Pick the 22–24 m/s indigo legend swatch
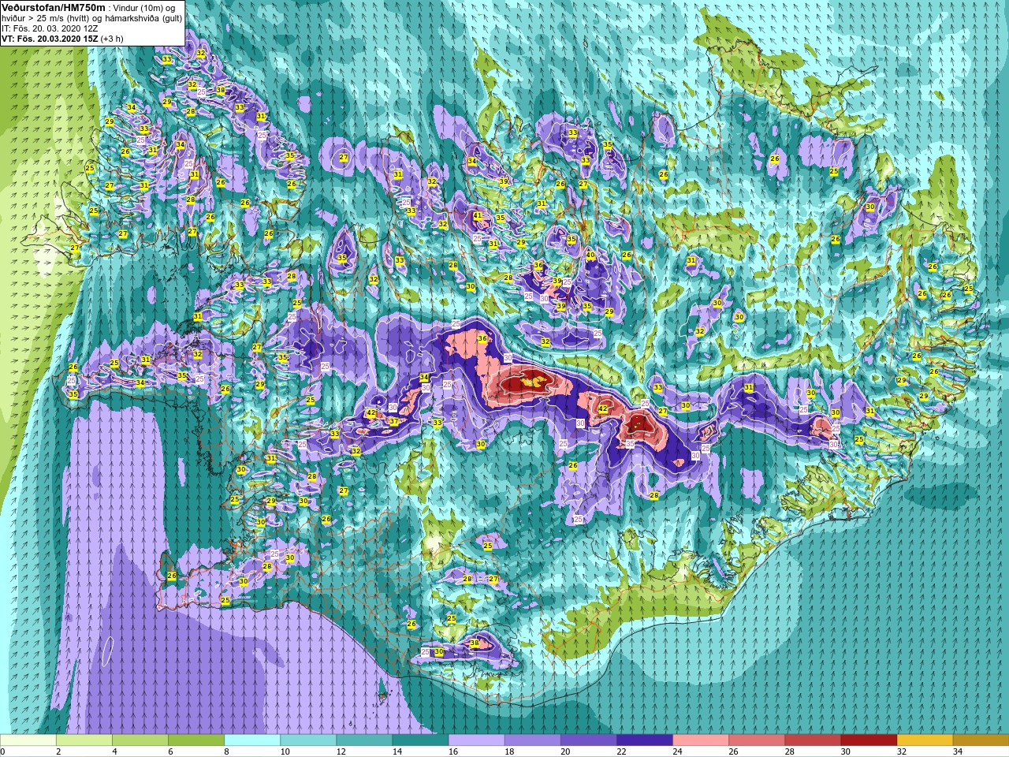Image resolution: width=1009 pixels, height=757 pixels. pyautogui.click(x=644, y=740)
